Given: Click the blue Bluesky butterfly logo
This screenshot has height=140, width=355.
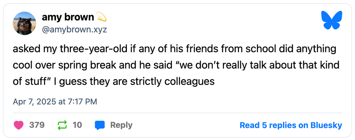Looking at the screenshot, I should 332,20.
